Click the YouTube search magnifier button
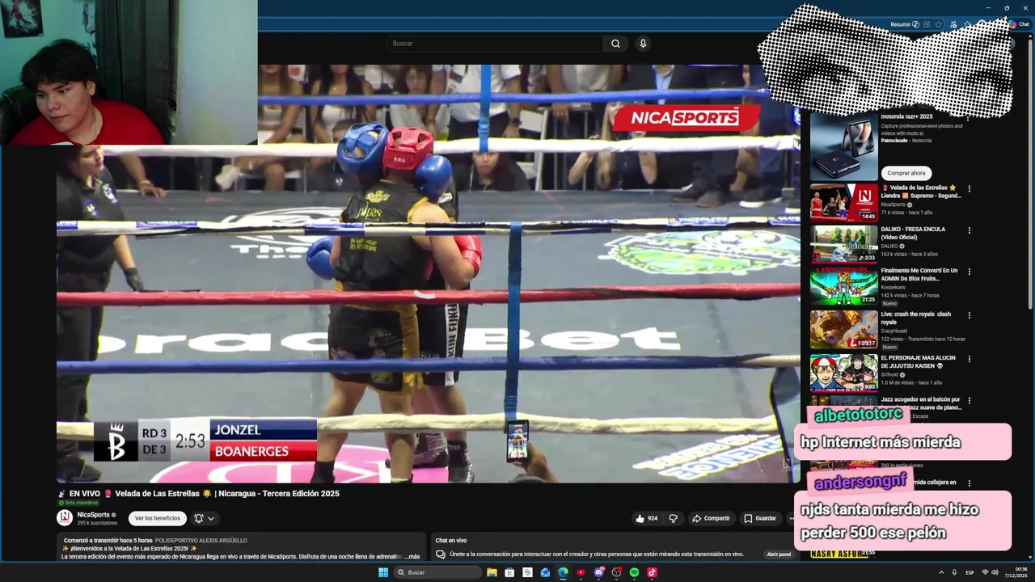Viewport: 1035px width, 582px height. [615, 44]
